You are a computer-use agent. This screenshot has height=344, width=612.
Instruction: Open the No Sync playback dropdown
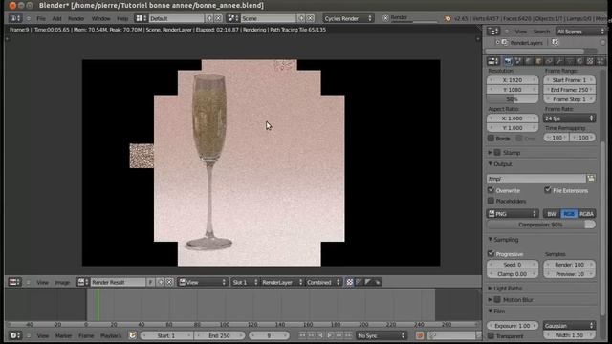[381, 335]
